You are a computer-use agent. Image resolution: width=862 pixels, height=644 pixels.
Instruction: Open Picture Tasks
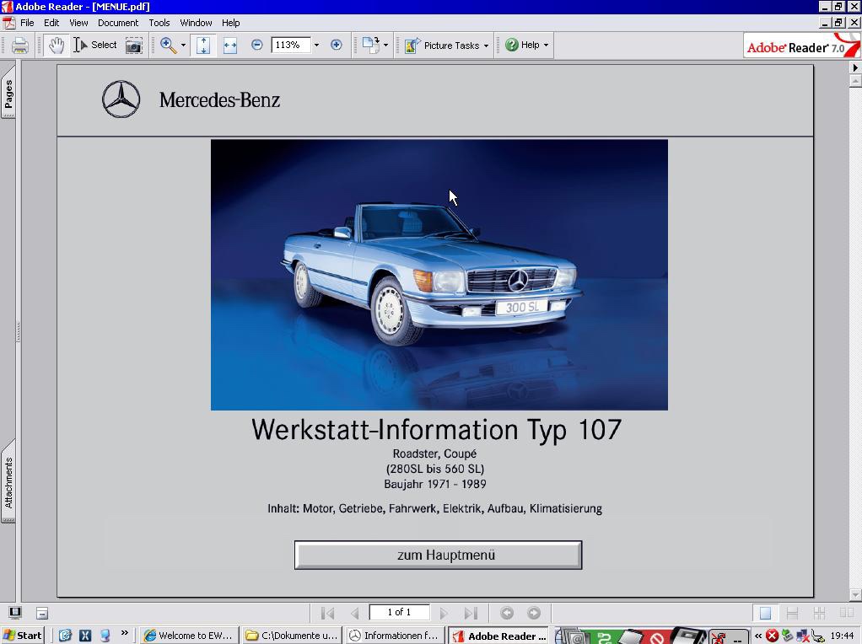pos(443,45)
